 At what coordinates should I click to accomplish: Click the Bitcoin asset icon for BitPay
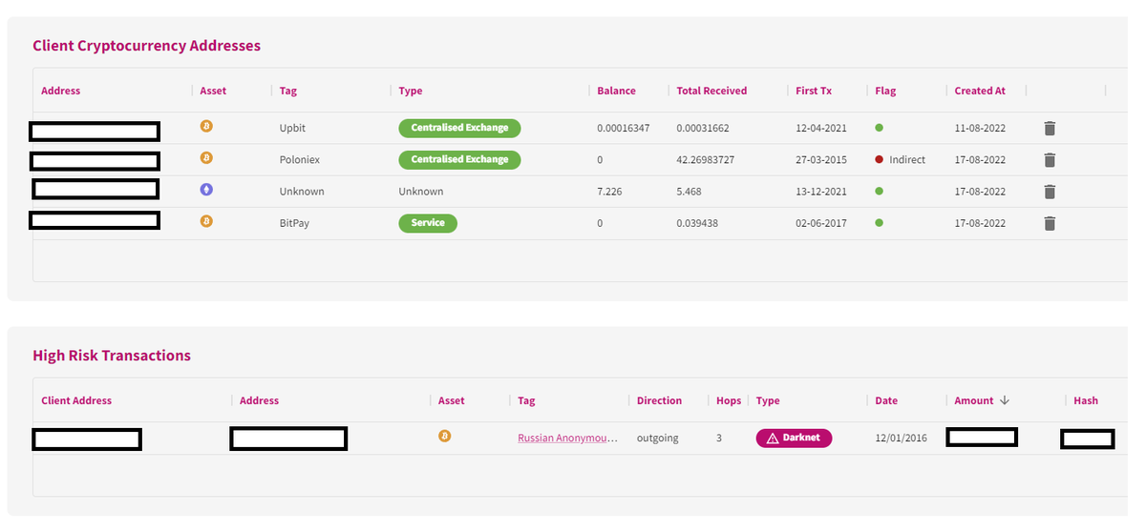206,221
